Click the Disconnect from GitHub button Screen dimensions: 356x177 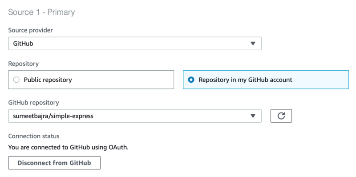tap(54, 163)
